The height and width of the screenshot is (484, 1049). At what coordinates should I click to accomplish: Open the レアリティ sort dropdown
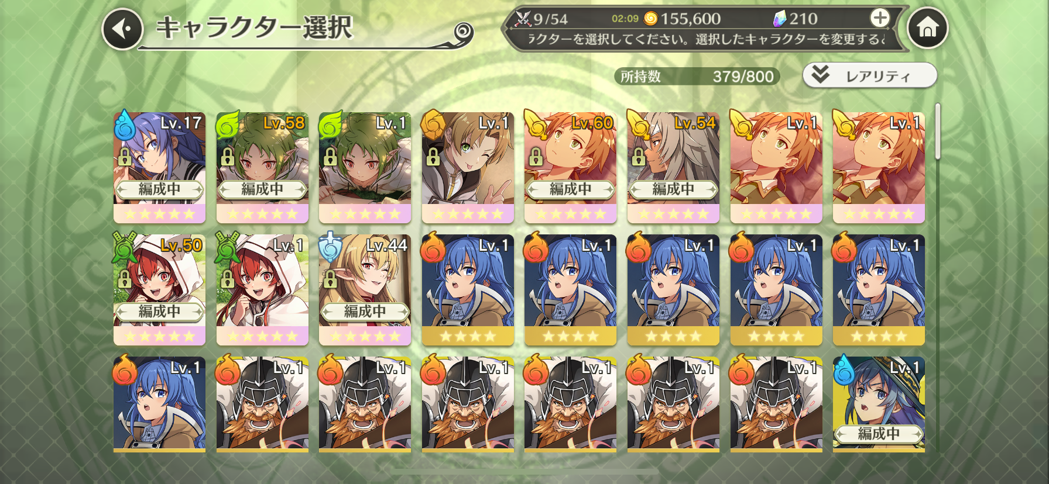[870, 75]
